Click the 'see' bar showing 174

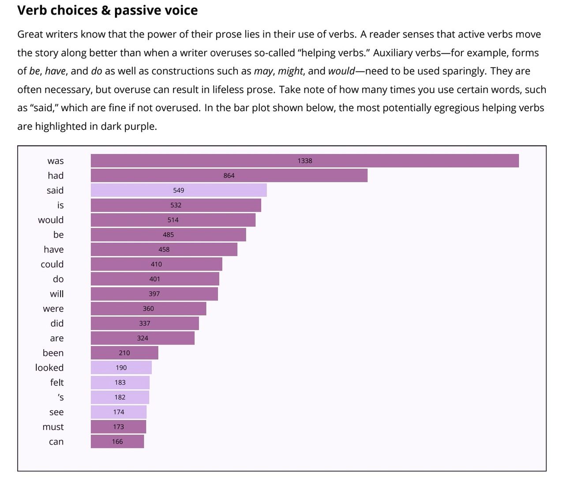pyautogui.click(x=119, y=412)
